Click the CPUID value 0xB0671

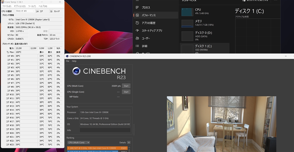point(22,39)
